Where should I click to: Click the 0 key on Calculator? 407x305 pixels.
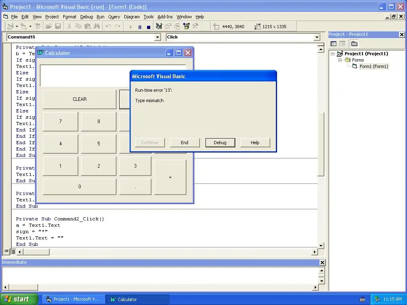tap(79, 187)
